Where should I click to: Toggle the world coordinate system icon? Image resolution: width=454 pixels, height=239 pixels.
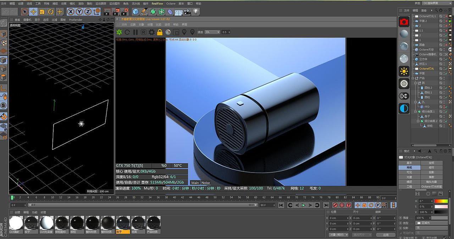(x=96, y=12)
